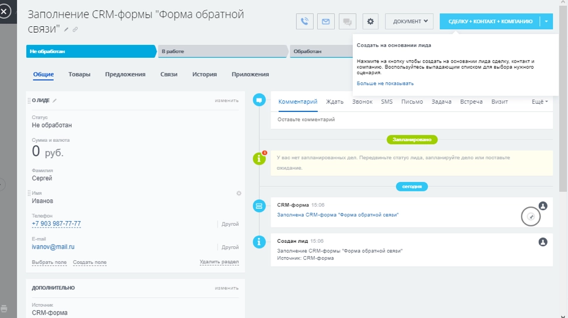Select the Комментарий timeline tab
The height and width of the screenshot is (318, 568).
298,102
